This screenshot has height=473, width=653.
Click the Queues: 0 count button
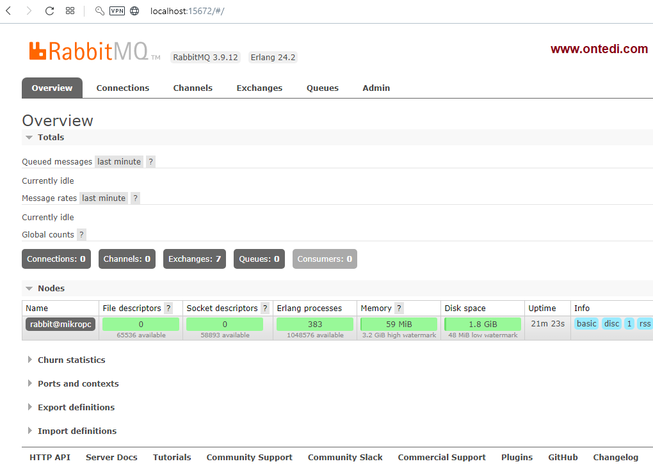(x=259, y=259)
